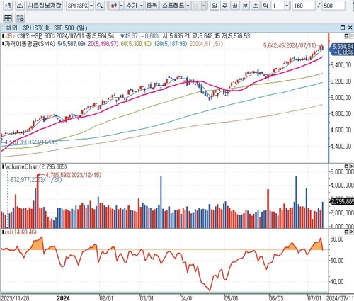Click the <R> marker in the quote line
The height and width of the screenshot is (301, 354).
(x=10, y=36)
